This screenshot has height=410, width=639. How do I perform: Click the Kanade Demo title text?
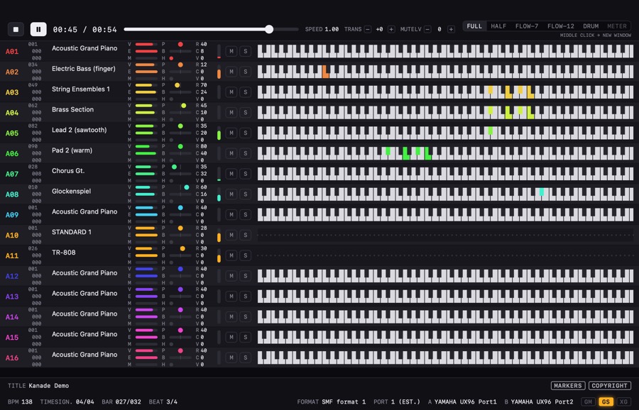pos(48,386)
